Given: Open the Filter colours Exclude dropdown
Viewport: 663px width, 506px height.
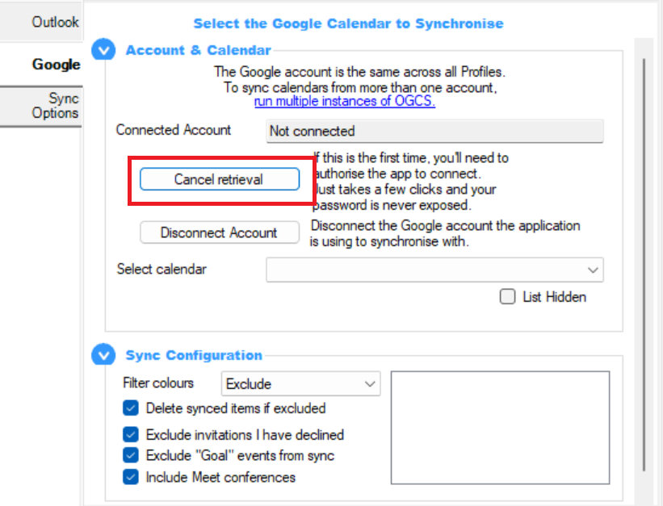Looking at the screenshot, I should 300,384.
